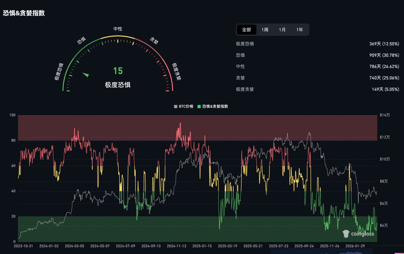Click the 2024-11-13 date on x-axis
The height and width of the screenshot is (254, 404).
click(177, 246)
